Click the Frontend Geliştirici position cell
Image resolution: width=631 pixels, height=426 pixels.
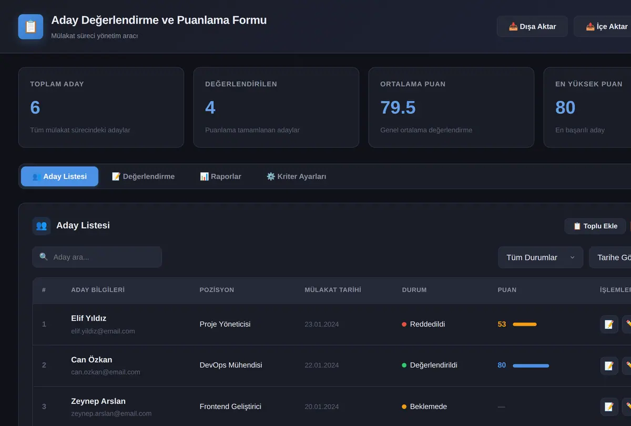tap(230, 407)
